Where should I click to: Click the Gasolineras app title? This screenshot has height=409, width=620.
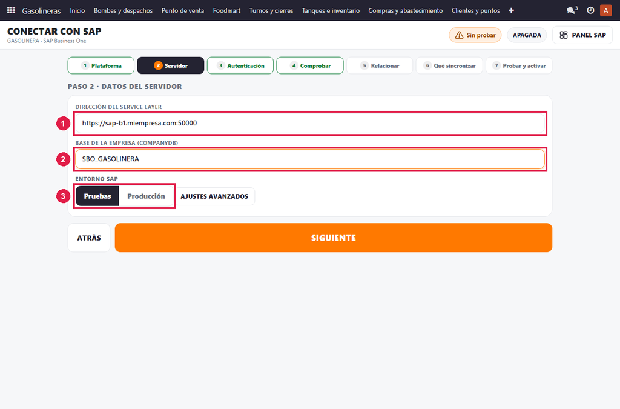[x=42, y=11]
